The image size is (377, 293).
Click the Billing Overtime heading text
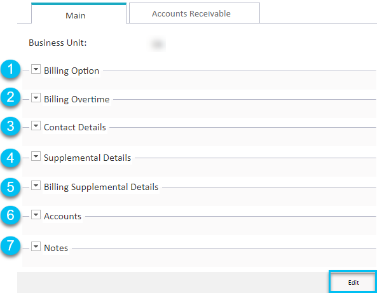point(76,99)
